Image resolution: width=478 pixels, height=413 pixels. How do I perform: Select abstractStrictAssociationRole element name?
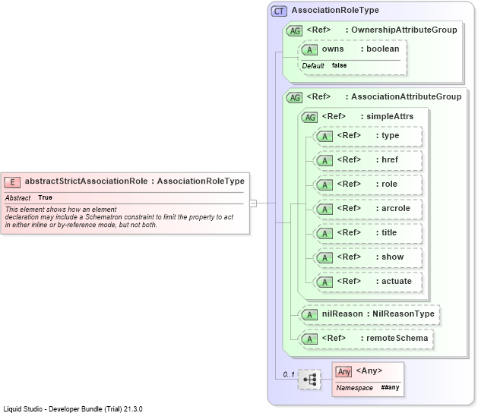click(87, 181)
